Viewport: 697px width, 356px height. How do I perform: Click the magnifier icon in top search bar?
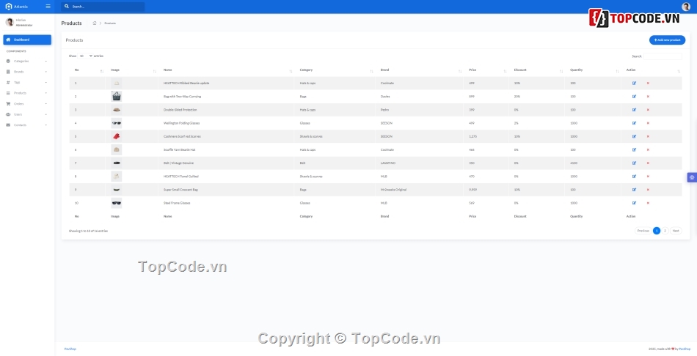[x=67, y=7]
